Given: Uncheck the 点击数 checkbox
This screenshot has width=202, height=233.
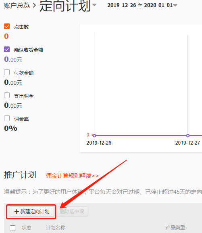Looking at the screenshot, I should click(7, 26).
